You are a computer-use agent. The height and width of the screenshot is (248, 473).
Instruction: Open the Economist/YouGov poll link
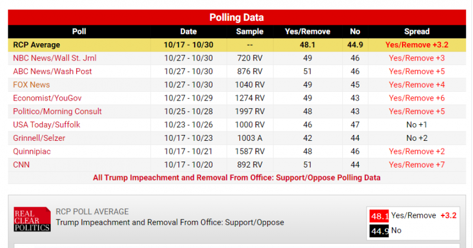coord(47,98)
